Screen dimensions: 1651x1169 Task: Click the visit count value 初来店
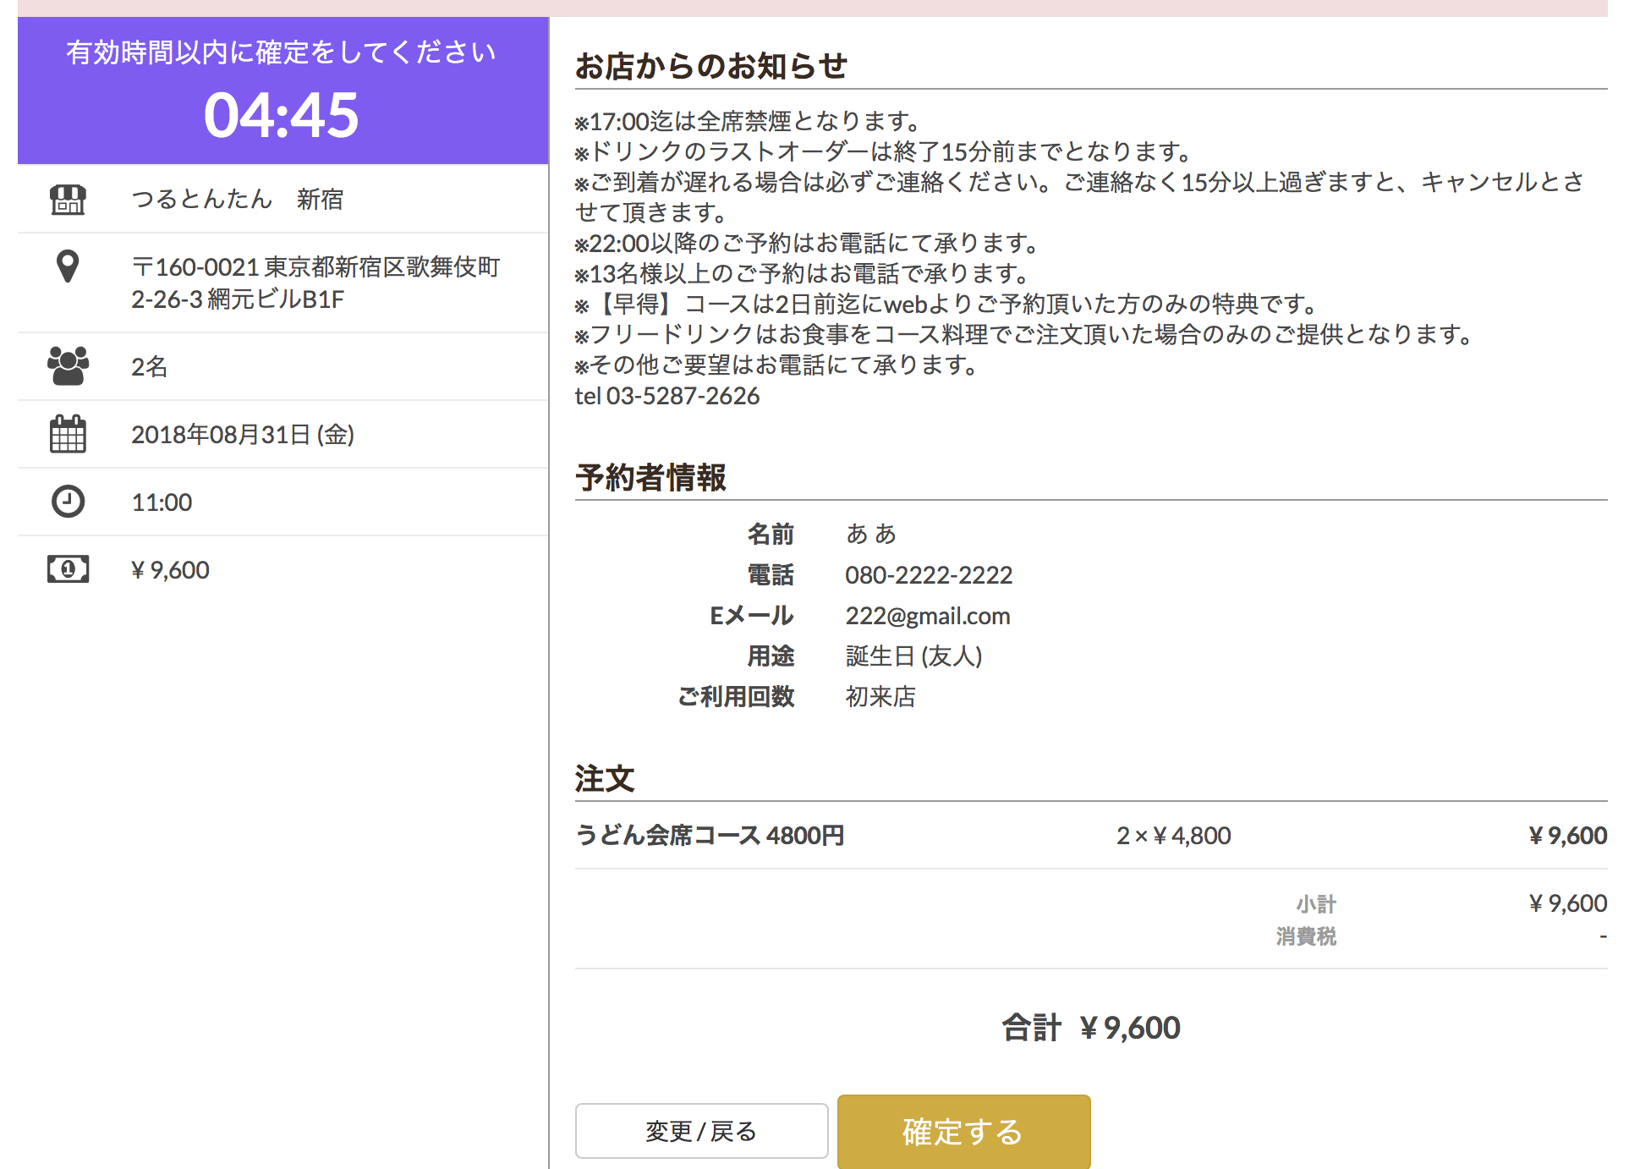(880, 696)
